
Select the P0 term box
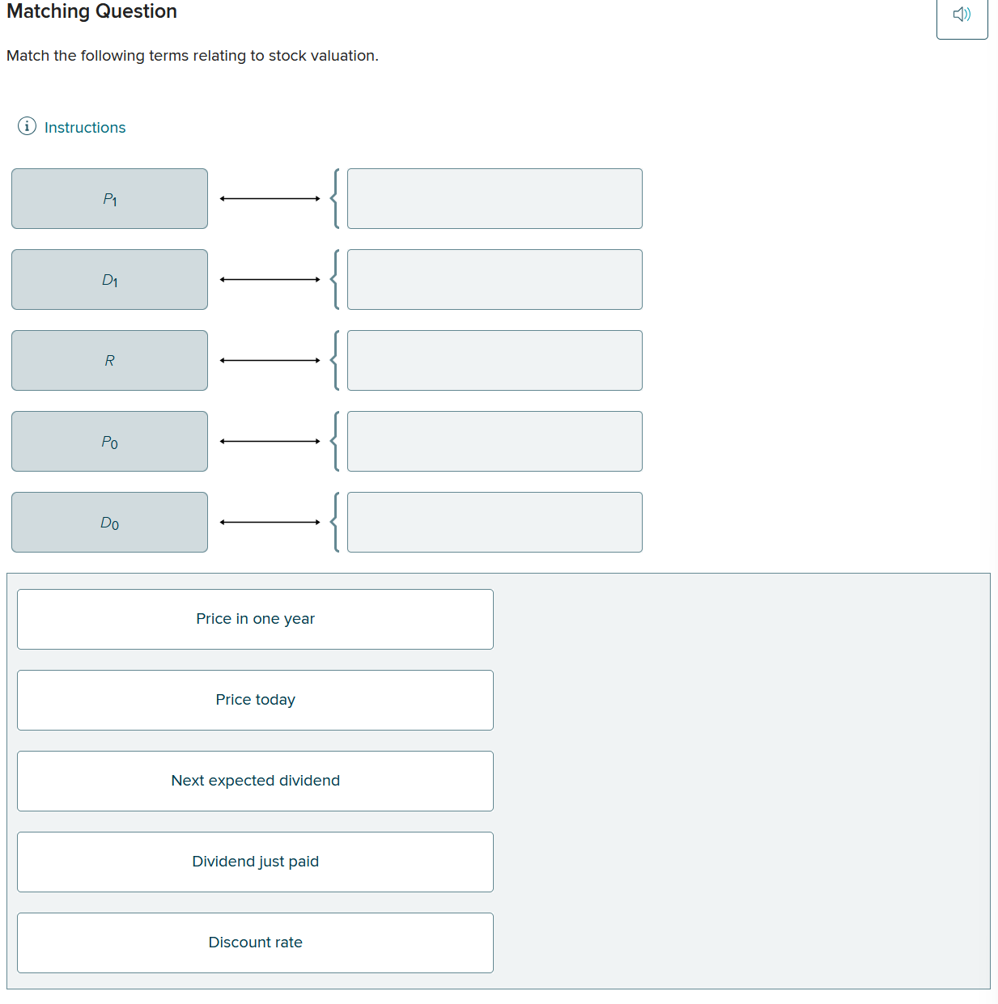coord(109,441)
